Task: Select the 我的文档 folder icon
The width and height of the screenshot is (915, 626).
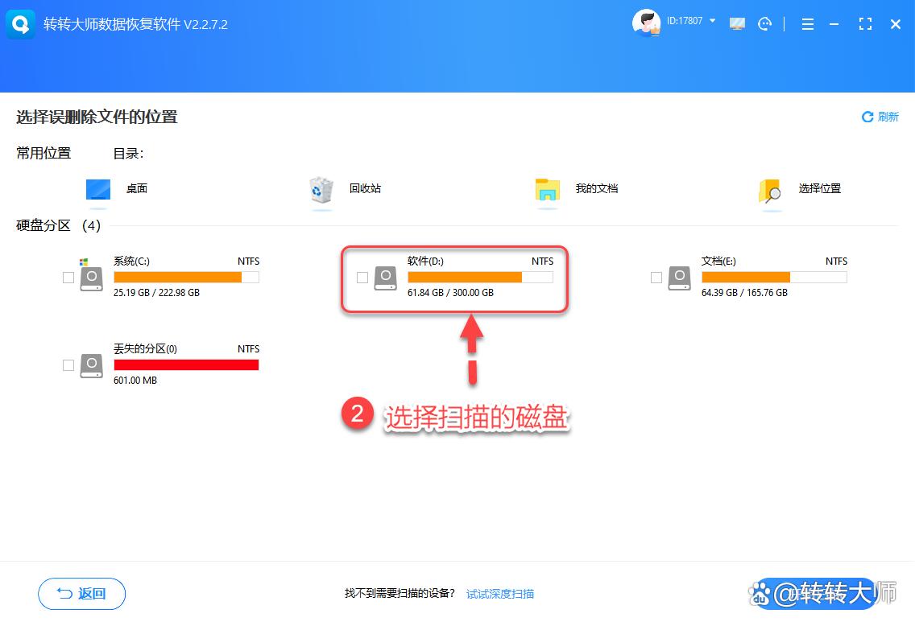Action: point(548,190)
